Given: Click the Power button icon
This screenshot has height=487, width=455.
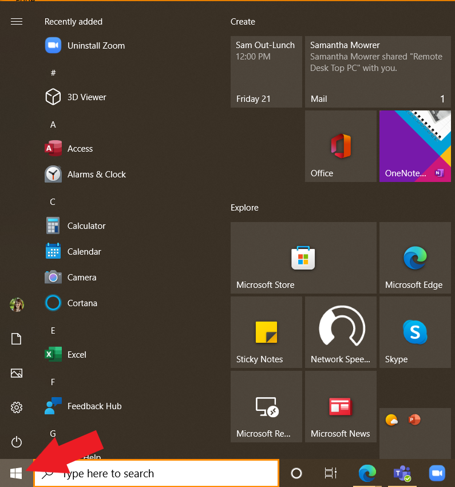Looking at the screenshot, I should point(17,442).
